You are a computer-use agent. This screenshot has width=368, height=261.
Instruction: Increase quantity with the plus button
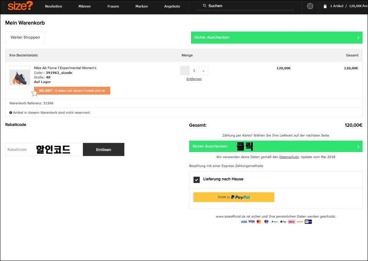pos(204,71)
